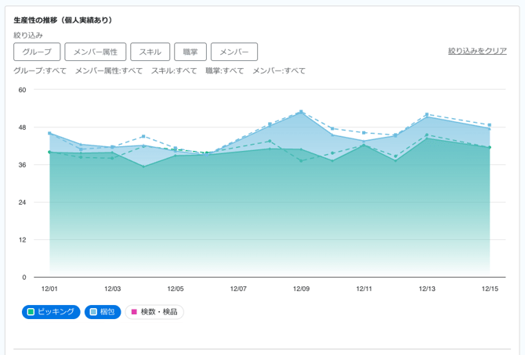The image size is (525, 355).
Task: Click the 梱包 dashed peak marker at 12/09
Action: pyautogui.click(x=301, y=112)
